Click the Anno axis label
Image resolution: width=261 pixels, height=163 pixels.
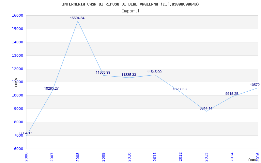(x=253, y=160)
